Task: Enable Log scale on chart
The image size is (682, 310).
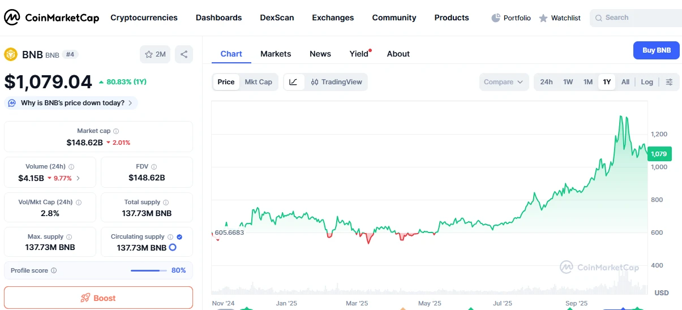Action: tap(647, 82)
